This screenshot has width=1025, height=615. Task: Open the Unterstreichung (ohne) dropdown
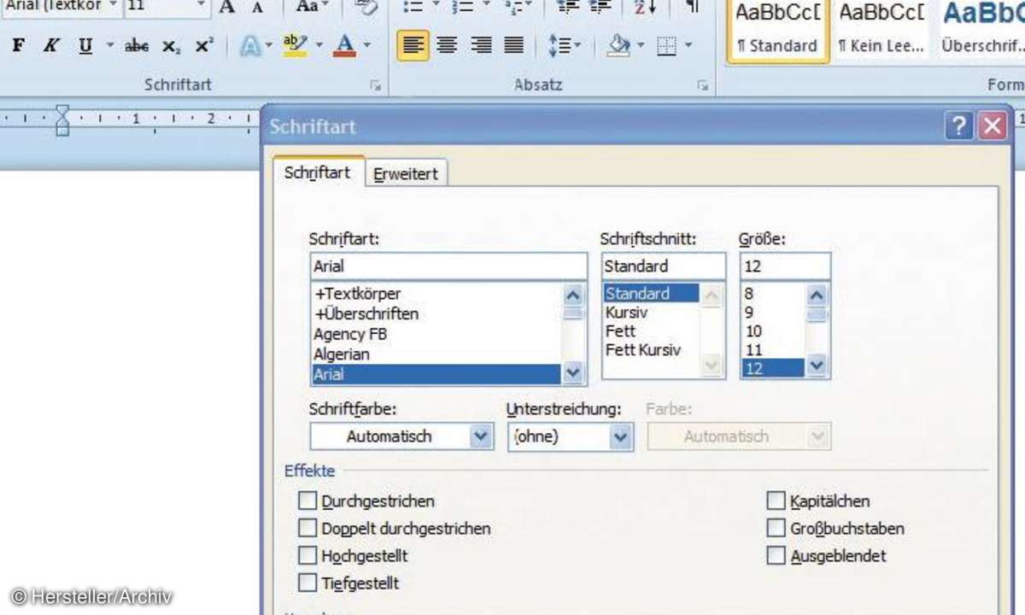(621, 436)
